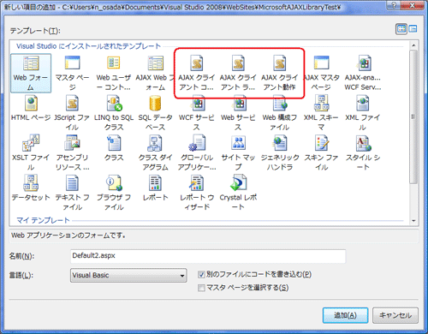Choose AJAX-enabled WCF Service template

(x=363, y=73)
